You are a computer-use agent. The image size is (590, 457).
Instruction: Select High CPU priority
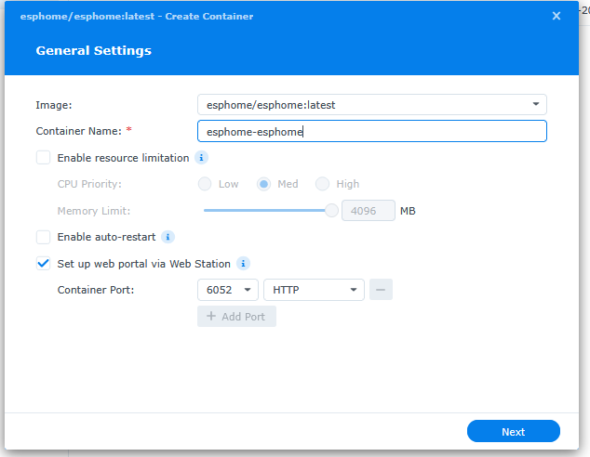click(323, 184)
